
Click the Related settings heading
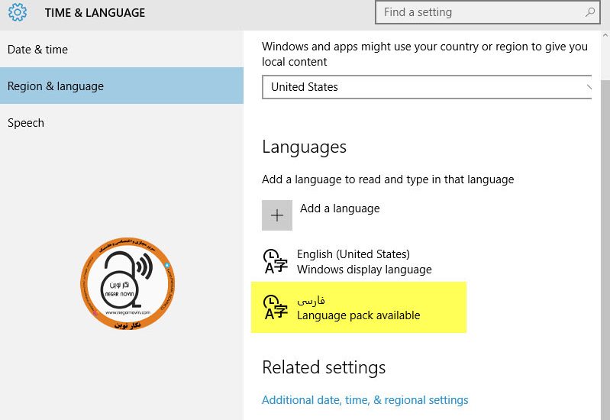[x=324, y=367]
